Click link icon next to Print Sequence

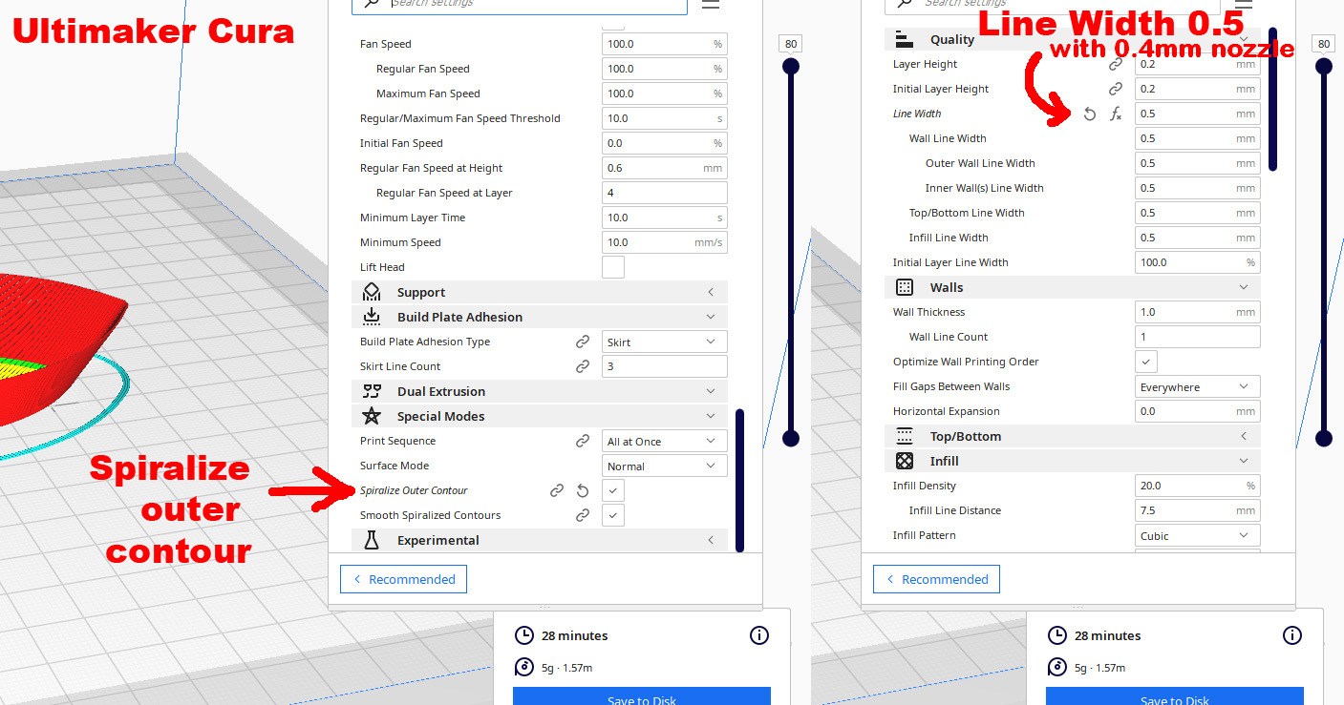pyautogui.click(x=582, y=441)
